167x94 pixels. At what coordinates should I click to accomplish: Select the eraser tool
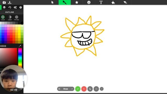[125, 2]
